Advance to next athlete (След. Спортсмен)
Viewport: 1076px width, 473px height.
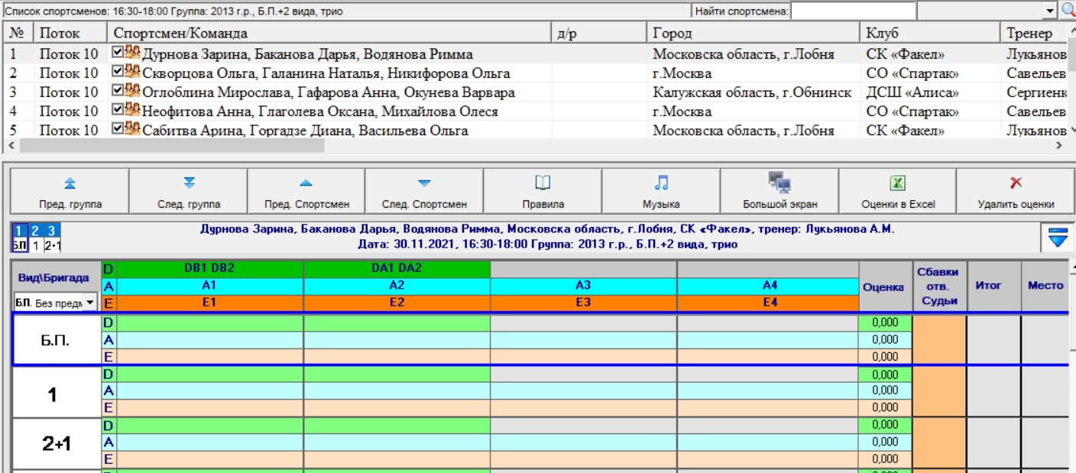(x=424, y=191)
